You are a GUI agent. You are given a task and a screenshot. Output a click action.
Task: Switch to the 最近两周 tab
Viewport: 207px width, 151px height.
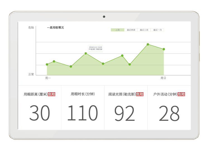(131, 30)
